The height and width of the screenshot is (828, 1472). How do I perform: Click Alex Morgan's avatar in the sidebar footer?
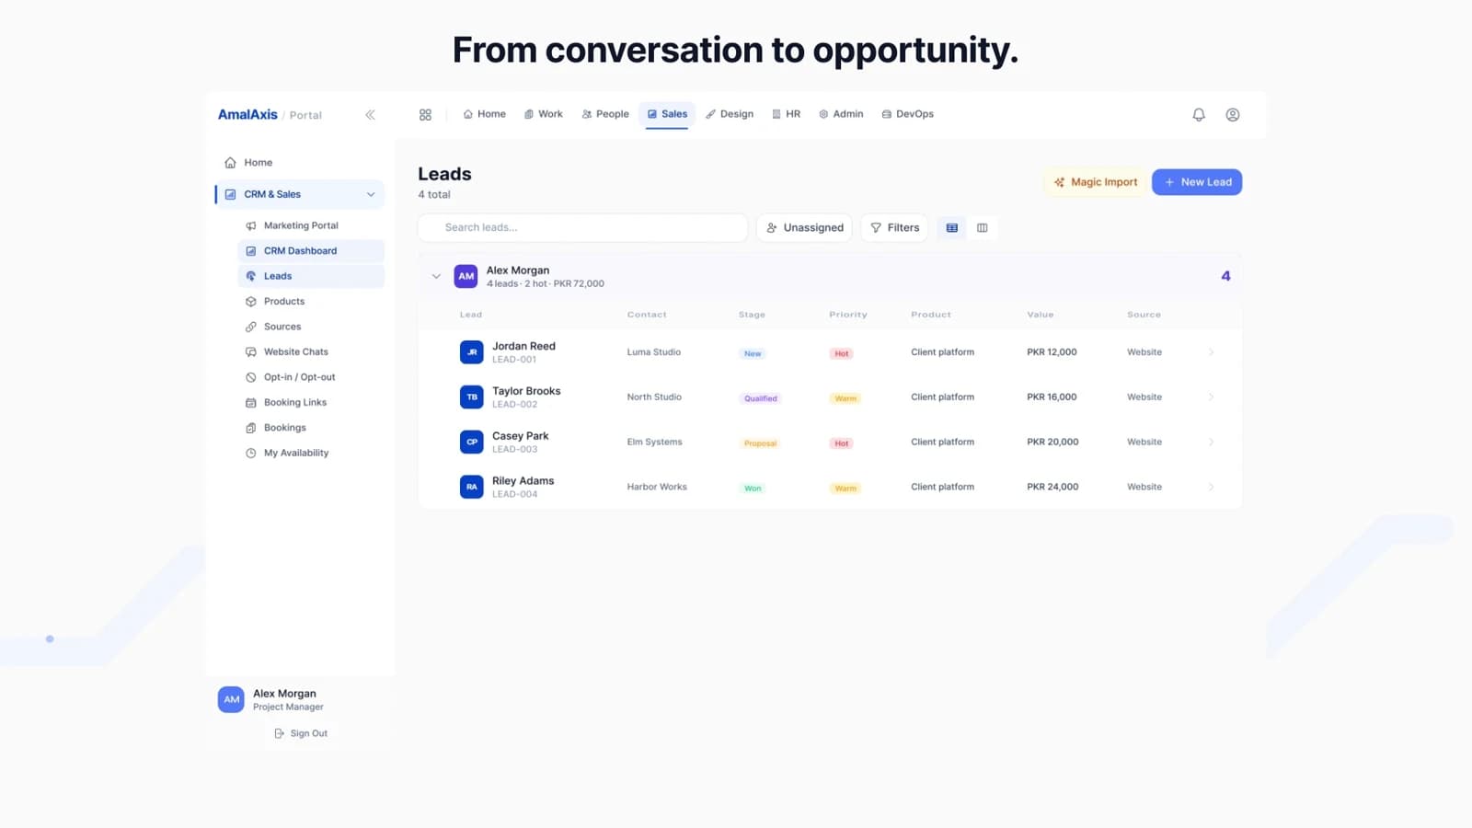coord(231,699)
